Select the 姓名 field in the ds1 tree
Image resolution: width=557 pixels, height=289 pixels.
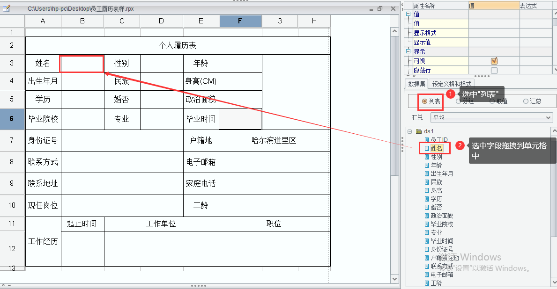point(437,149)
